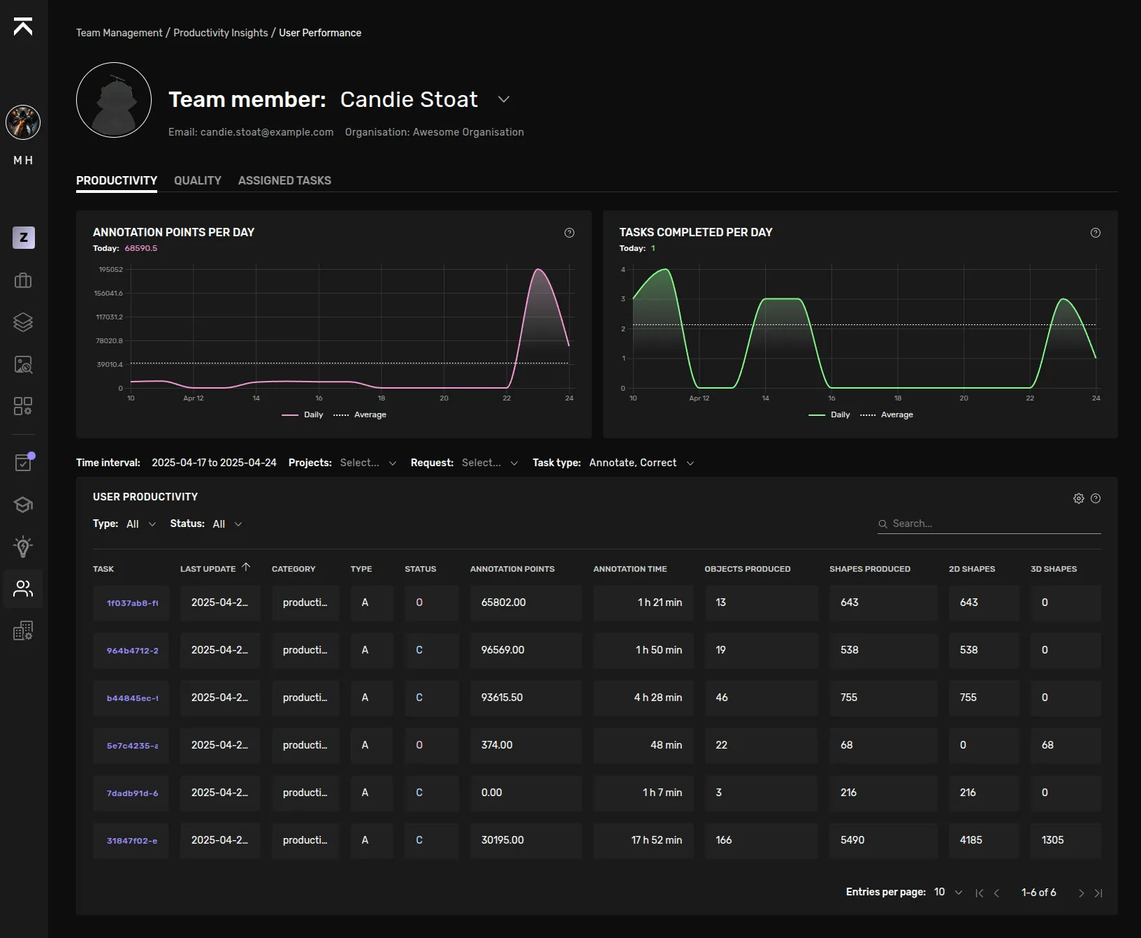The height and width of the screenshot is (938, 1141).
Task: Go to Productivity Insights breadcrumb
Action: (221, 33)
